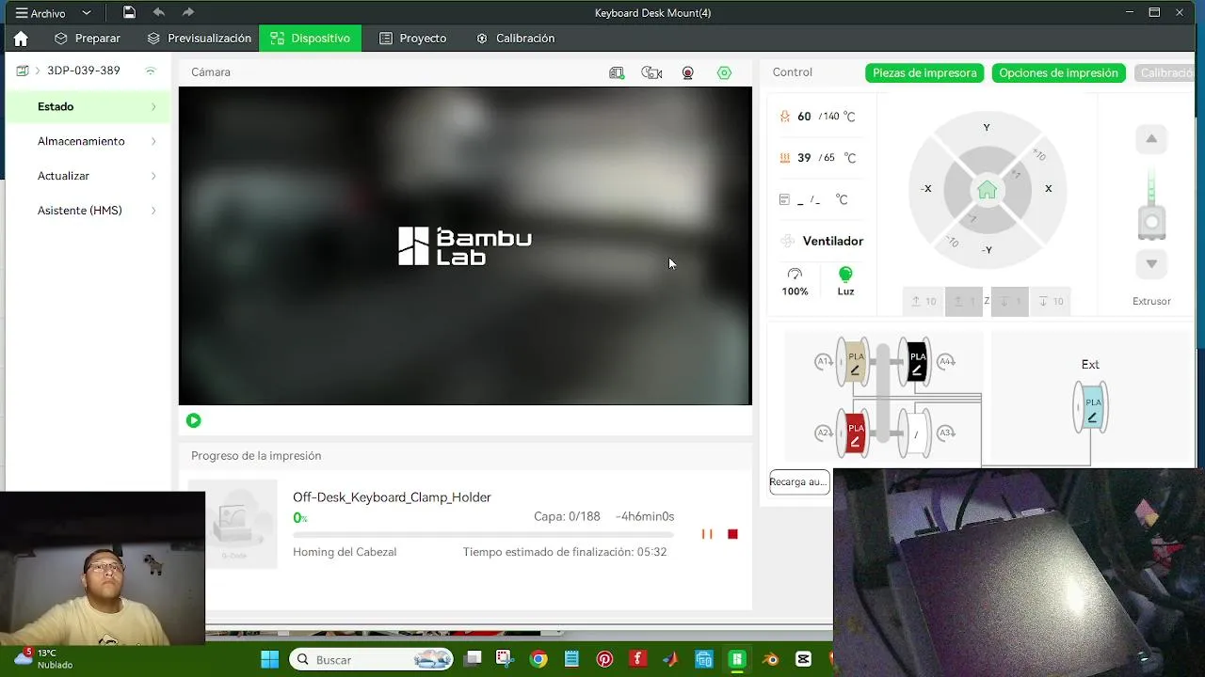The width and height of the screenshot is (1205, 677).
Task: Select the Estado sidebar item
Action: (88, 106)
